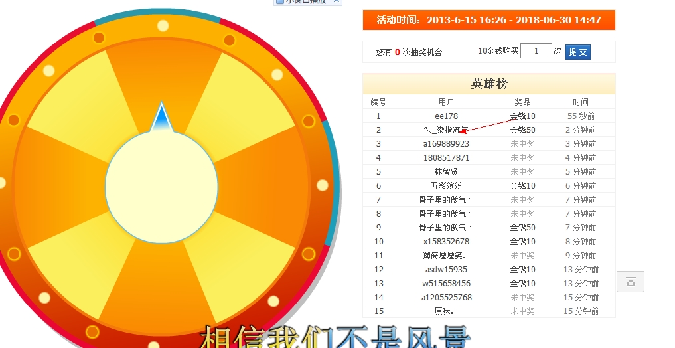Click the 提交 submit button

coord(577,52)
